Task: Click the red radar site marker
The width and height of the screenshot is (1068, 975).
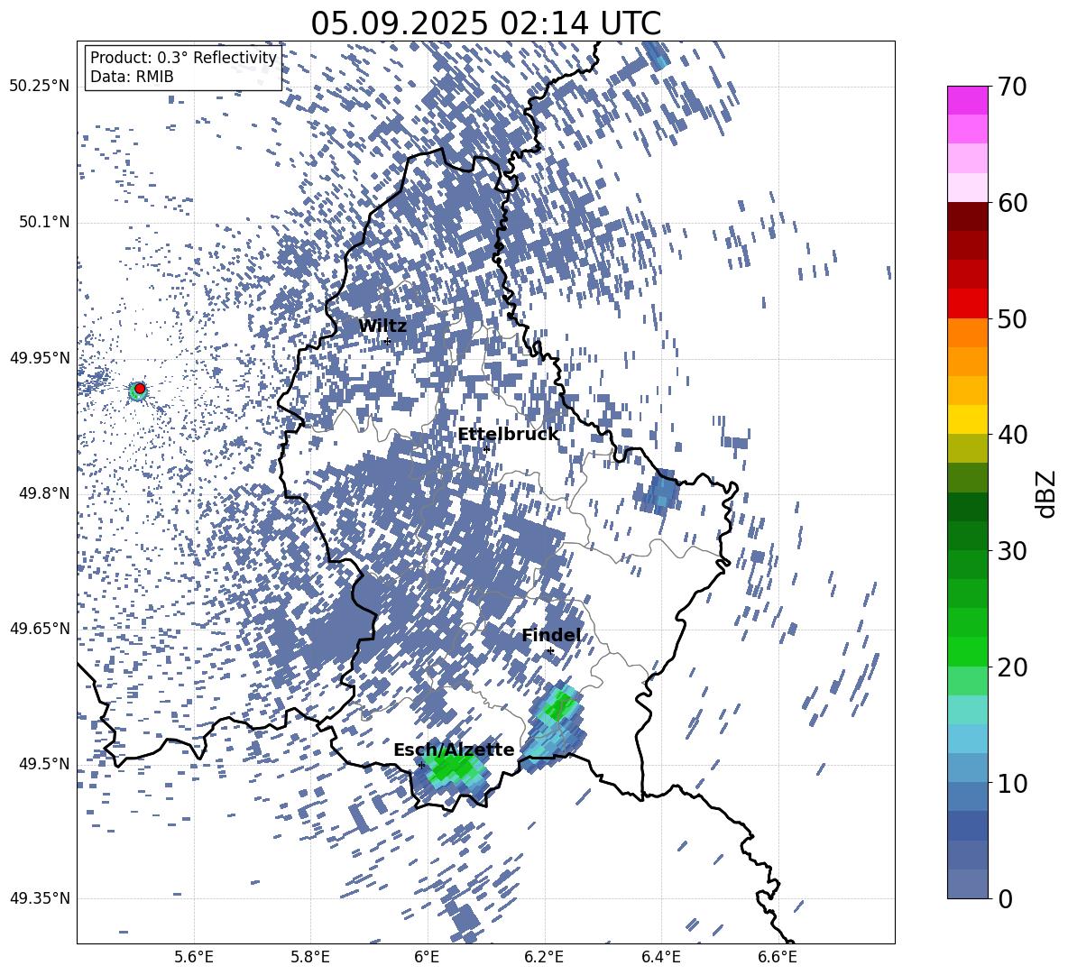Action: point(140,389)
